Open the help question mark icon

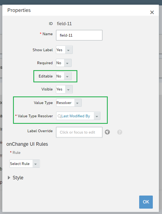tap(120, 132)
